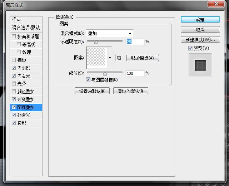Click the style preview thumbnail
Viewport: 229px width, 186px height.
tap(200, 65)
